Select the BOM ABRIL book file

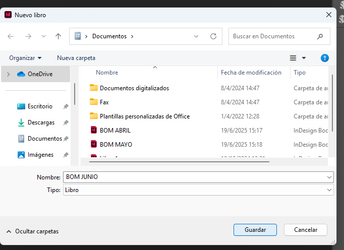pos(115,131)
